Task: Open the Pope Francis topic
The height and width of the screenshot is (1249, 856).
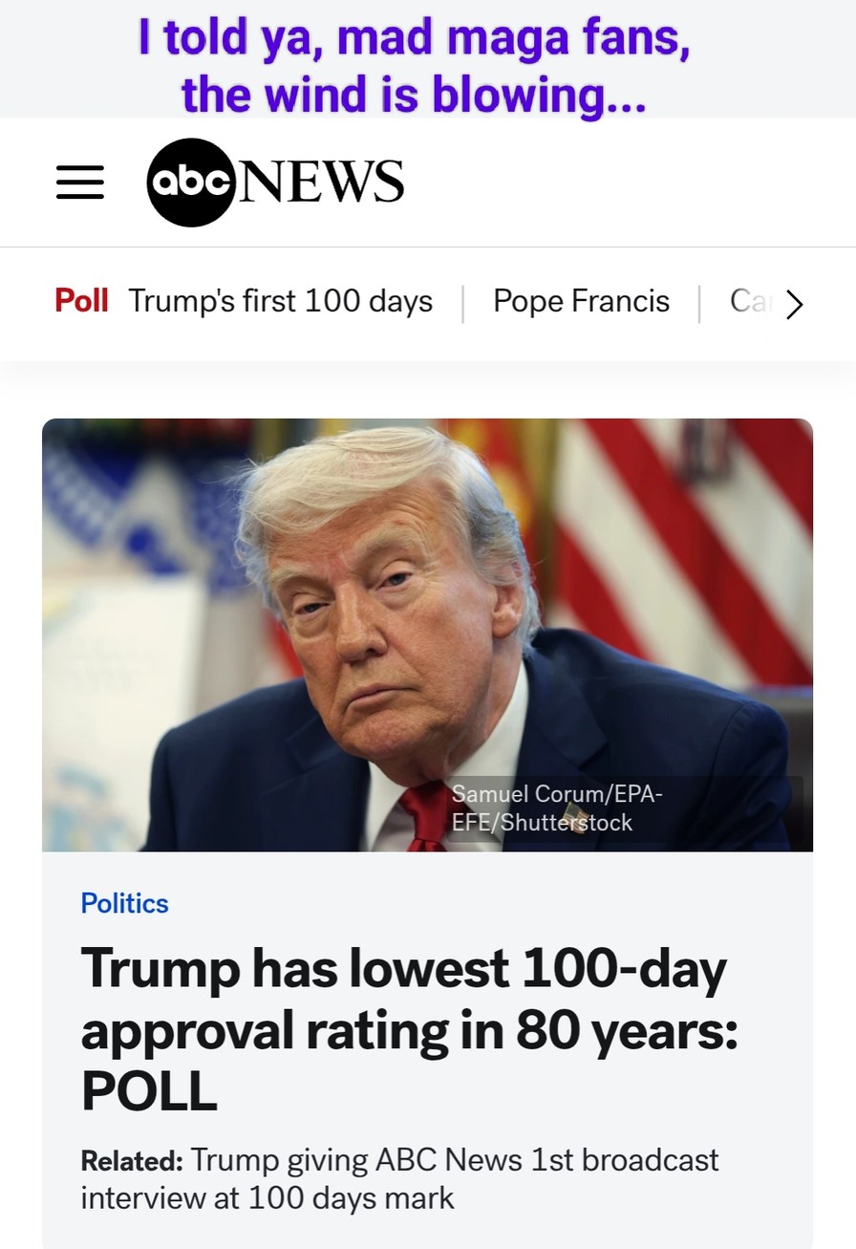Action: [582, 301]
